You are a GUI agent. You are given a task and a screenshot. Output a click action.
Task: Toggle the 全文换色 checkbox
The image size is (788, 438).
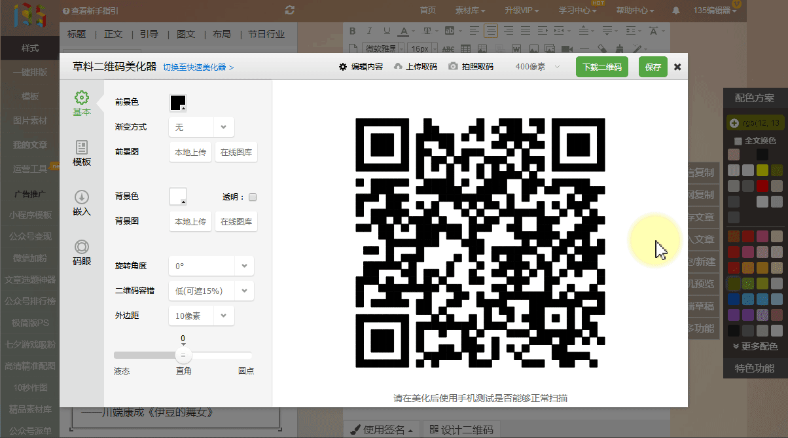tap(738, 141)
